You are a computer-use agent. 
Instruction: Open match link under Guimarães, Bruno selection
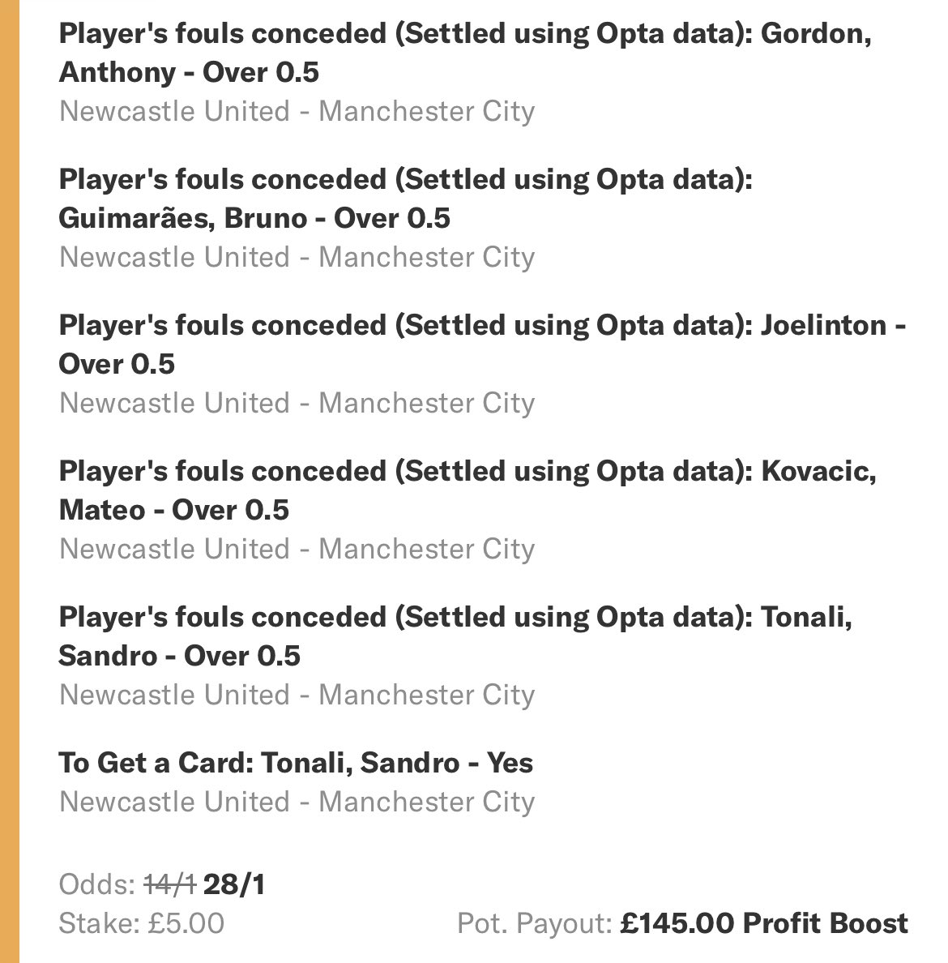[297, 257]
